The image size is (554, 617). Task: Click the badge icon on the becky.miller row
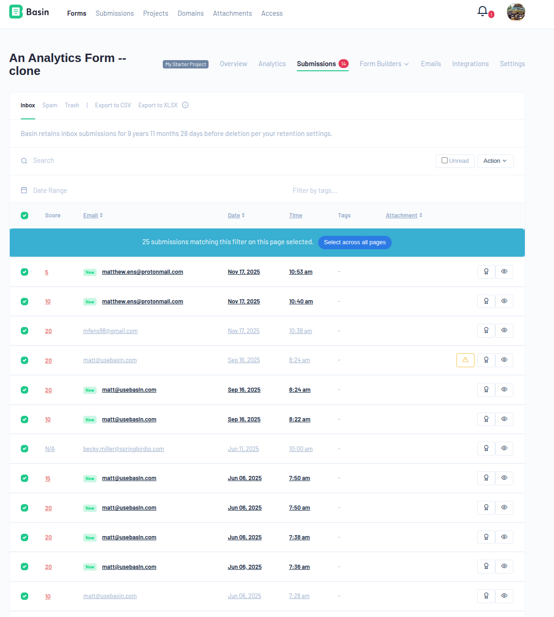click(486, 448)
